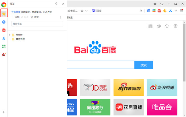The width and height of the screenshot is (186, 117).
Task: Click the blue 搜索 button
Action: [x=144, y=65]
